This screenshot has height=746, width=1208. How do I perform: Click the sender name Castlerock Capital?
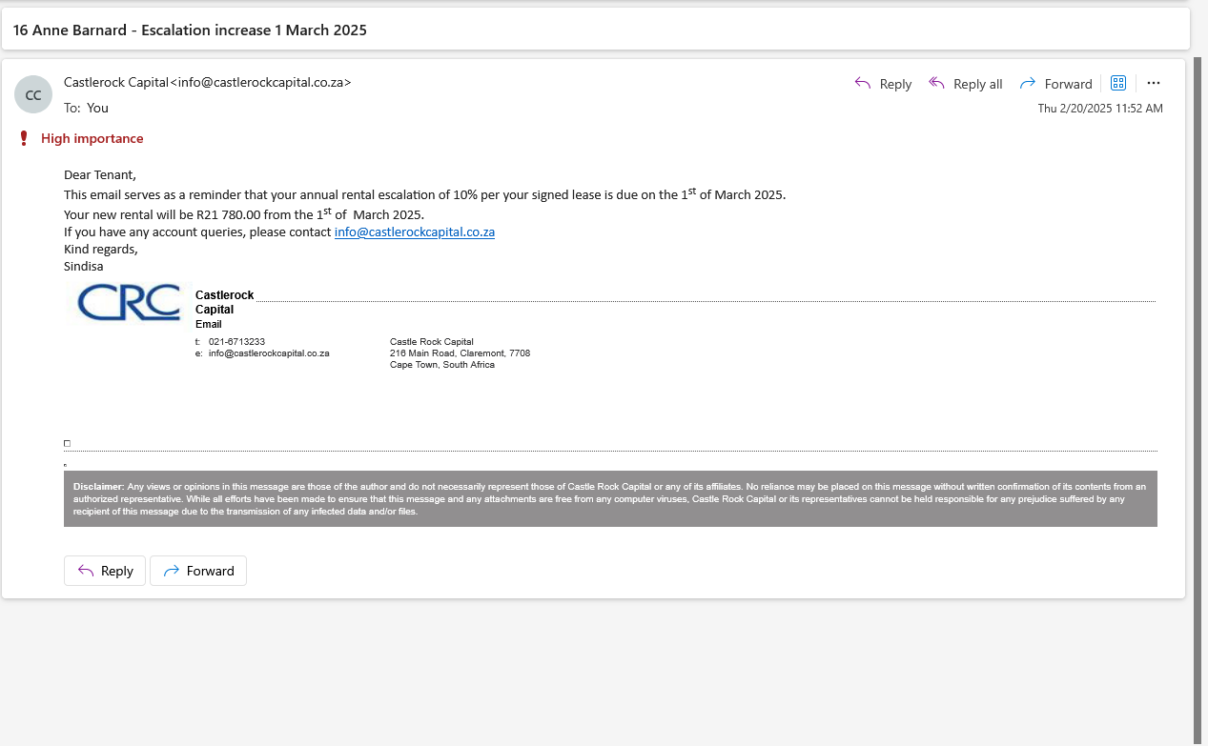(116, 83)
